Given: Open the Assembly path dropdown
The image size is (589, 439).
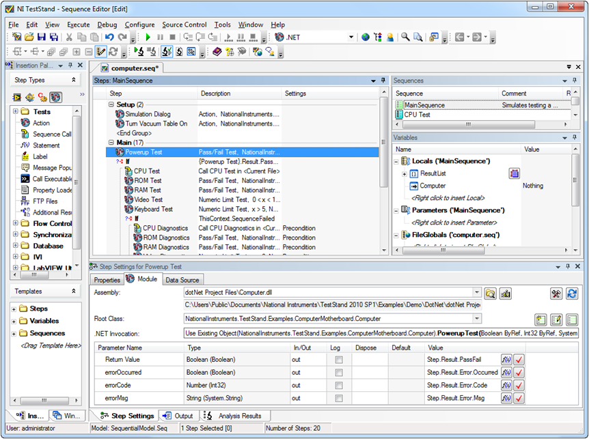Looking at the screenshot, I should pos(477,293).
